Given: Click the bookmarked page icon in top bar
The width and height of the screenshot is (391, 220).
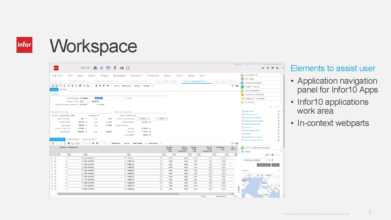Looking at the screenshot, I should (128, 68).
